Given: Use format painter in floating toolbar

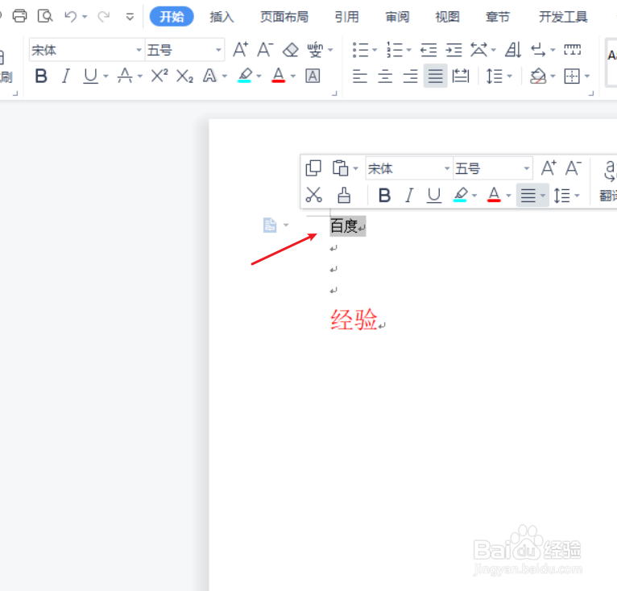Looking at the screenshot, I should click(344, 195).
